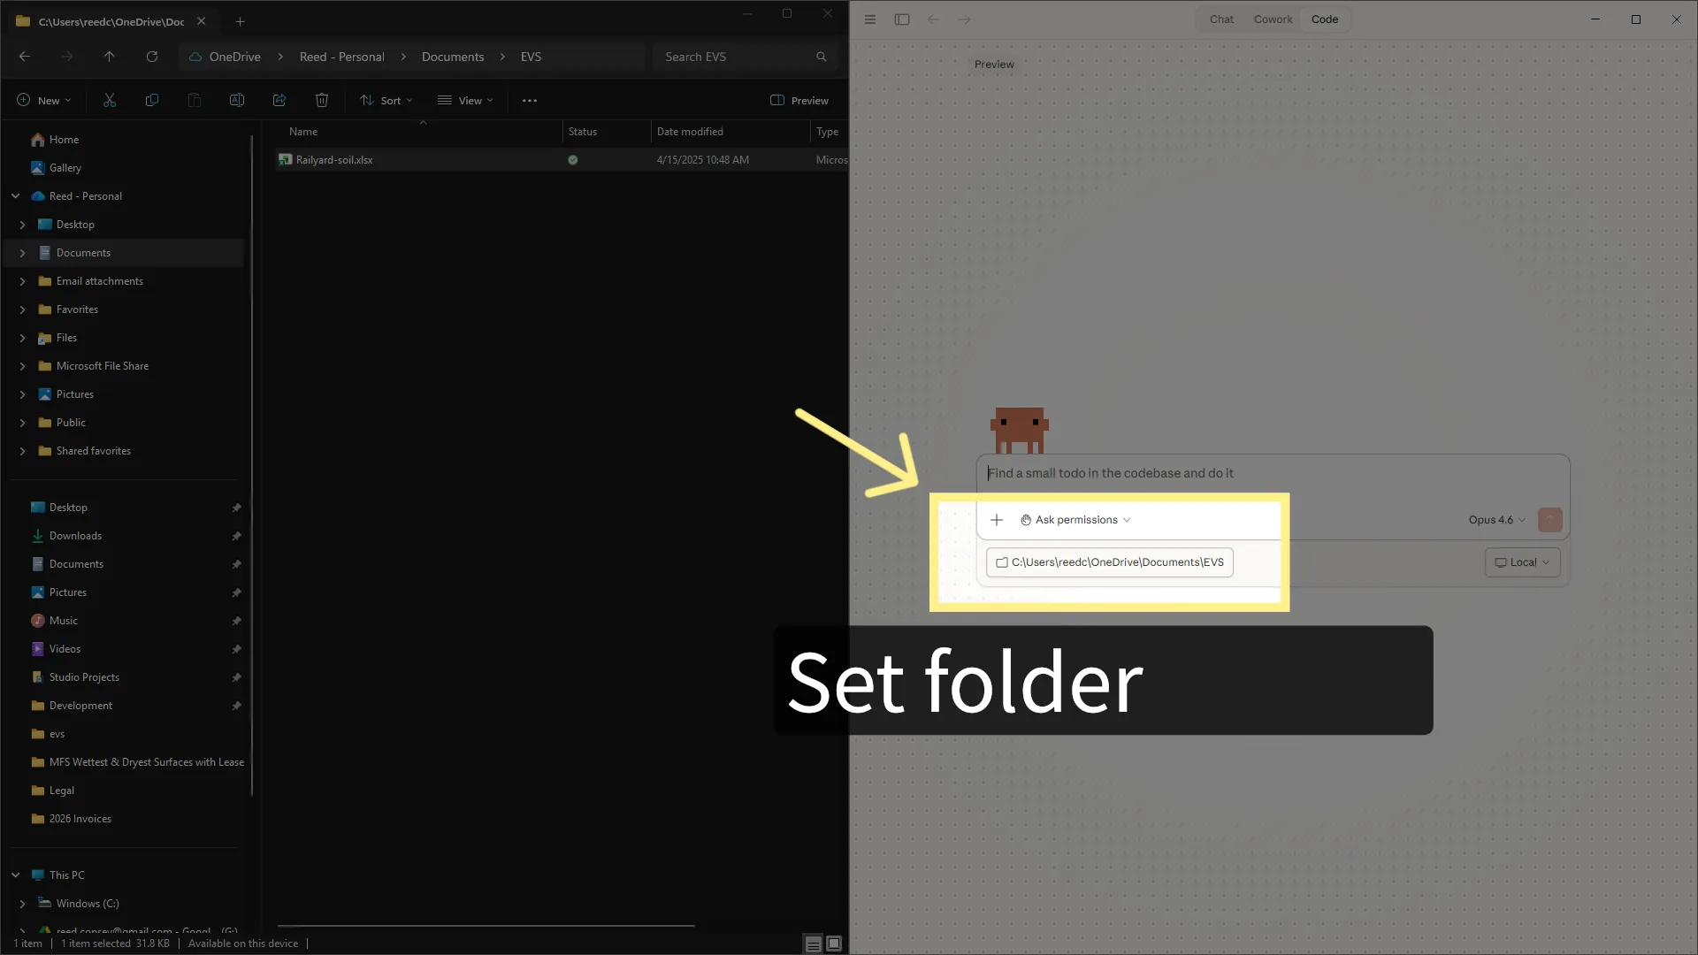Click Documents in the breadcrumb path
This screenshot has height=955, width=1698.
pos(453,57)
